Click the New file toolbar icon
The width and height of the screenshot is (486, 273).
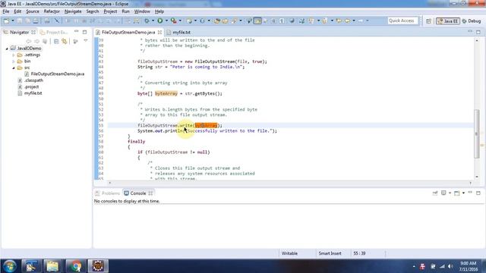point(6,20)
